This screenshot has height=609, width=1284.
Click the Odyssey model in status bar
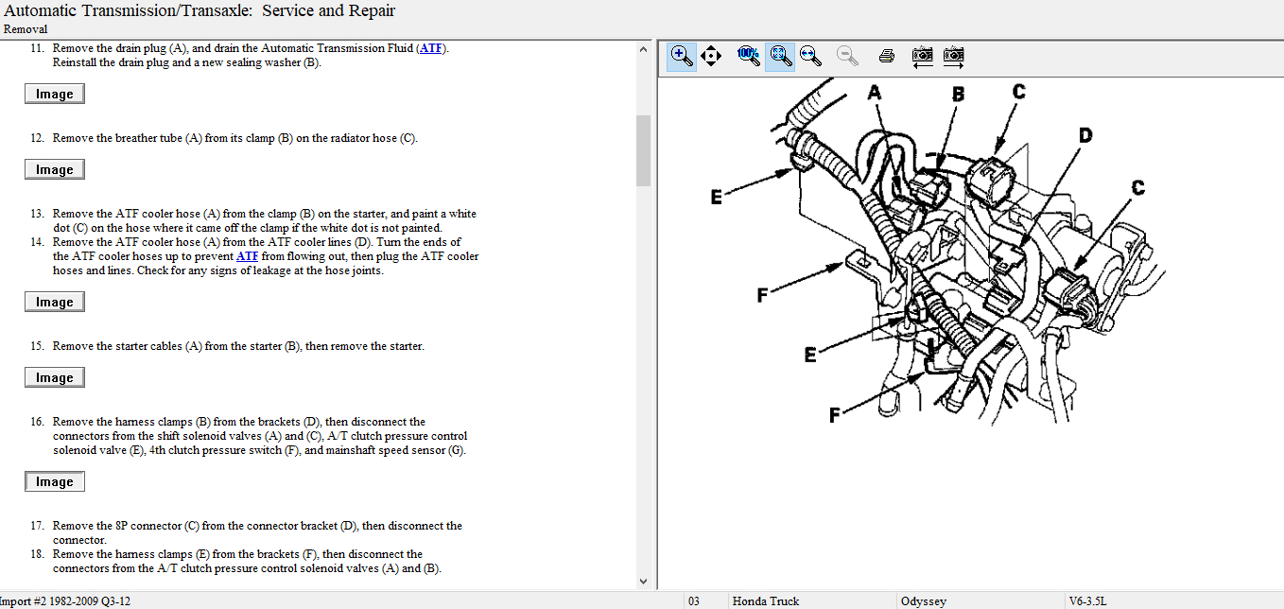pos(924,600)
